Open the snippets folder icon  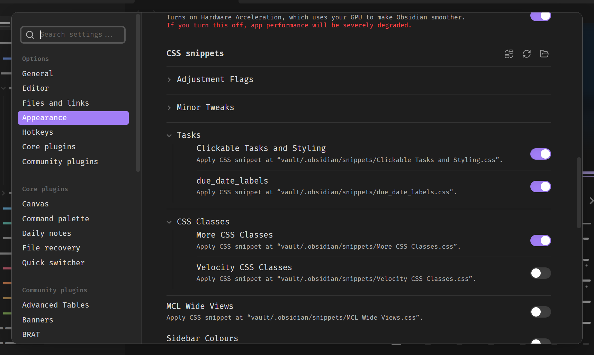point(544,54)
